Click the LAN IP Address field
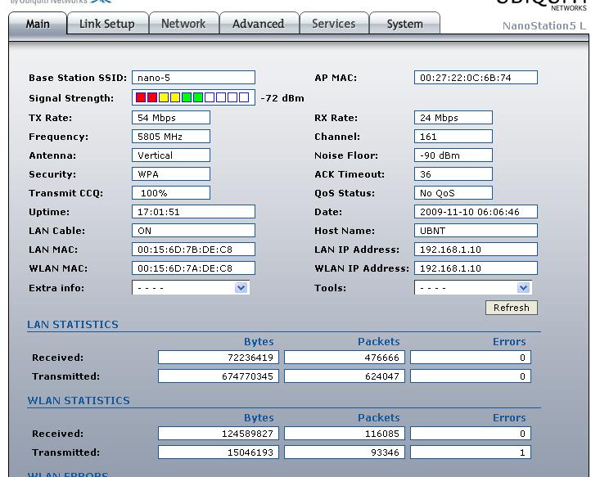 475,250
